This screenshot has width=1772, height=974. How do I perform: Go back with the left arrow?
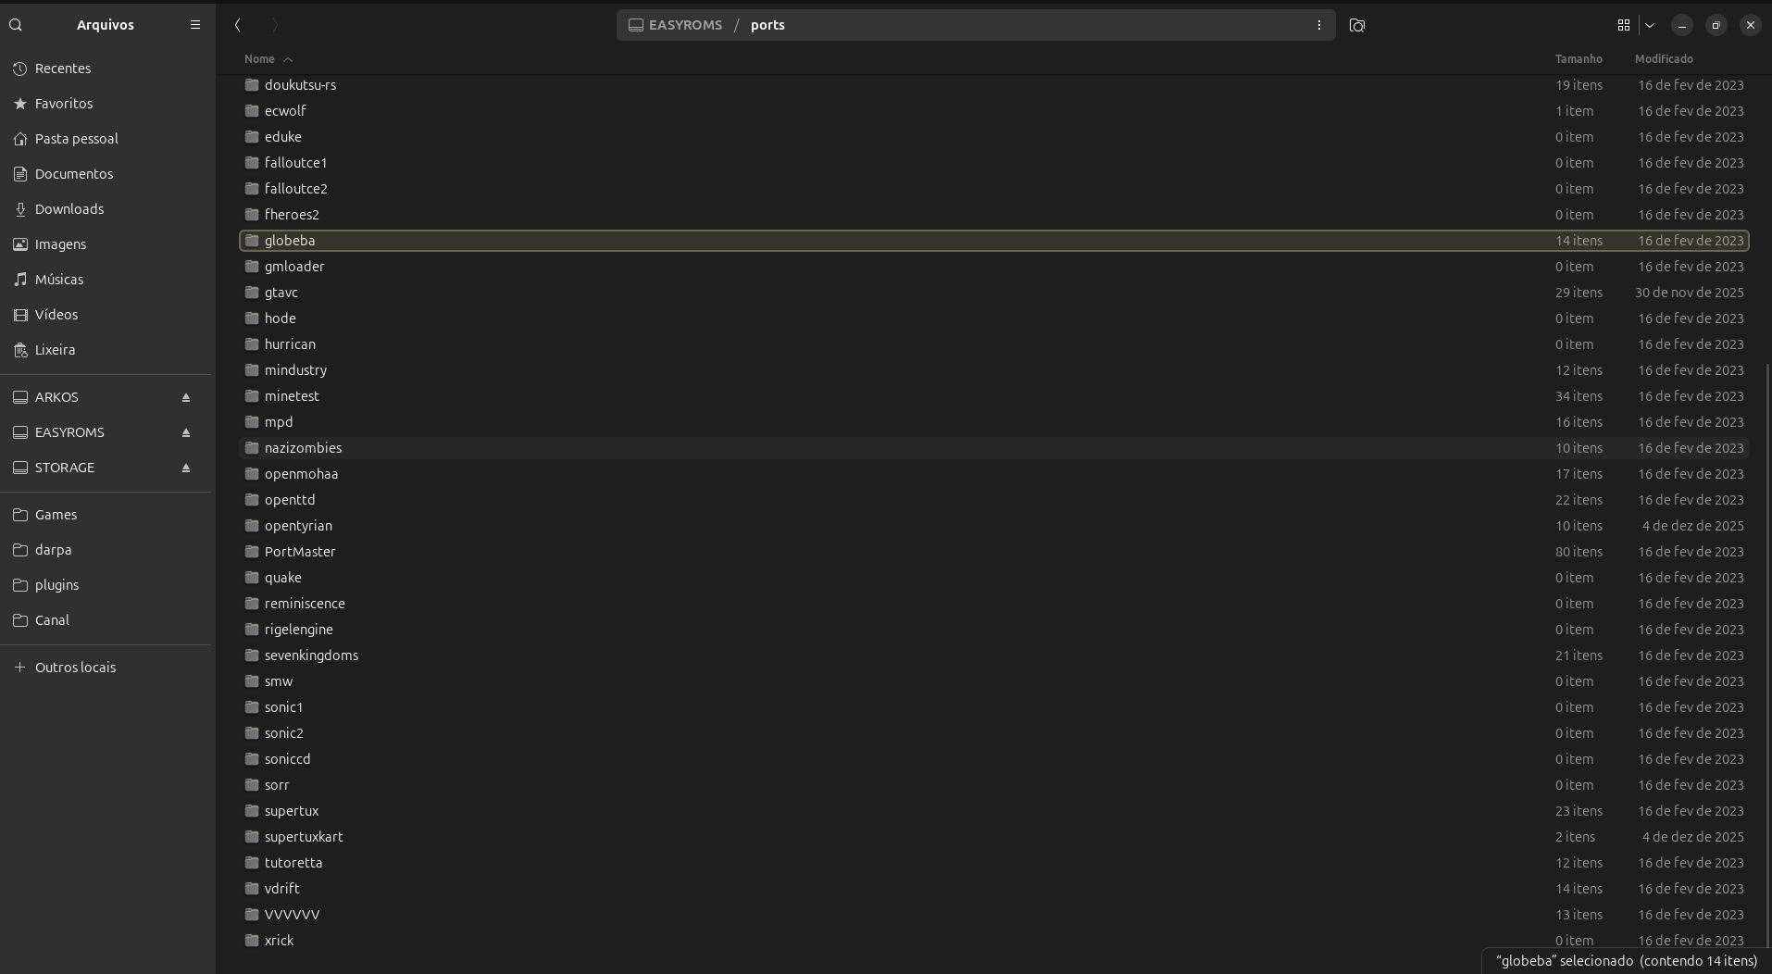[x=238, y=25]
